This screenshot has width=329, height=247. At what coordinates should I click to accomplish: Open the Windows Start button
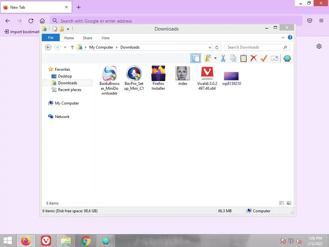tap(8, 241)
